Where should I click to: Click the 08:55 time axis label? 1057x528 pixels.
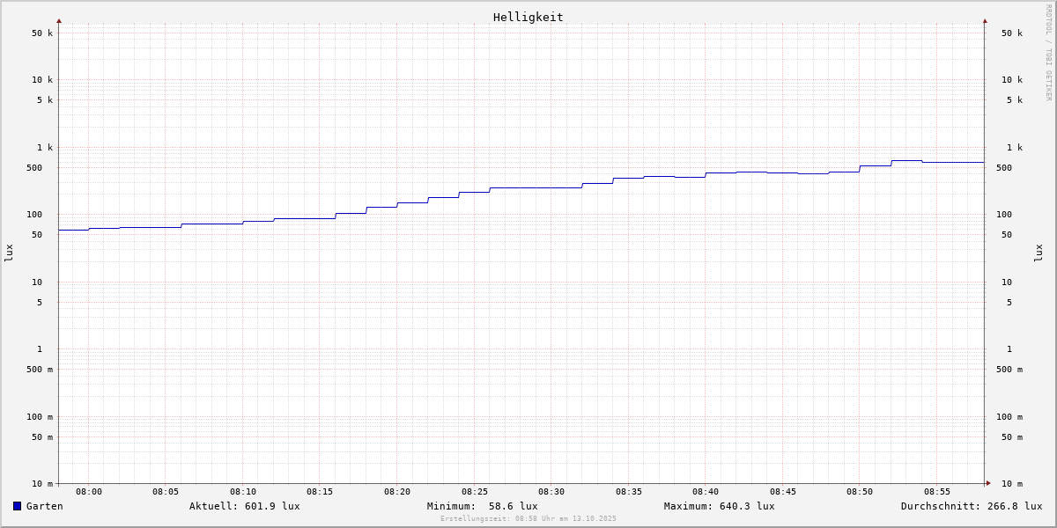(937, 492)
